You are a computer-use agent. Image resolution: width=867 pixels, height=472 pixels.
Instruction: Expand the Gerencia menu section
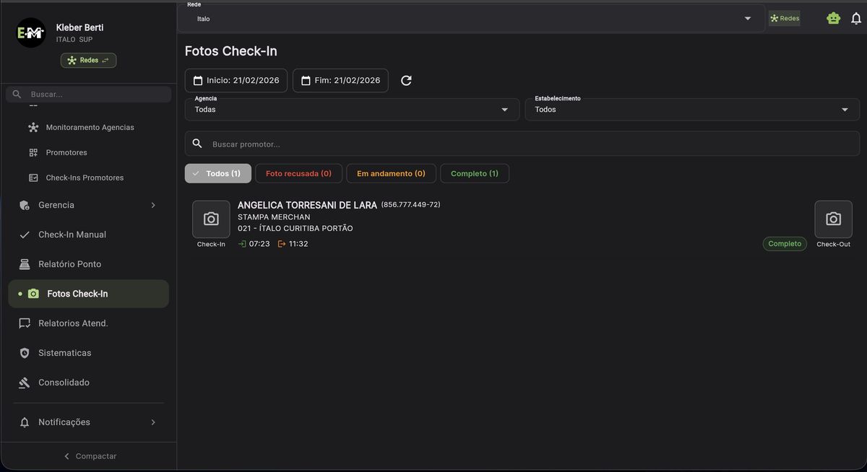click(x=88, y=205)
